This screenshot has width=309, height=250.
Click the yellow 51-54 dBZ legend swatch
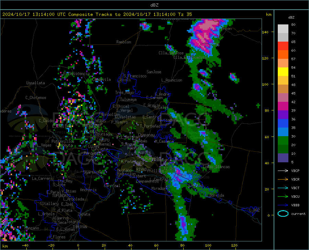tap(283, 72)
